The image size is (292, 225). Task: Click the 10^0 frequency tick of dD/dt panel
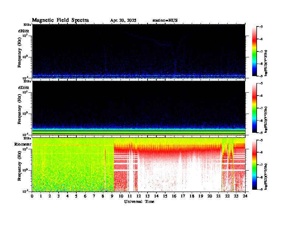click(25, 114)
